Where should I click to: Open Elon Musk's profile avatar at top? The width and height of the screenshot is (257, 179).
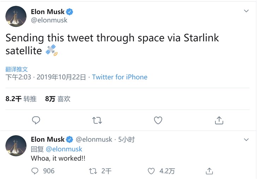pyautogui.click(x=16, y=16)
